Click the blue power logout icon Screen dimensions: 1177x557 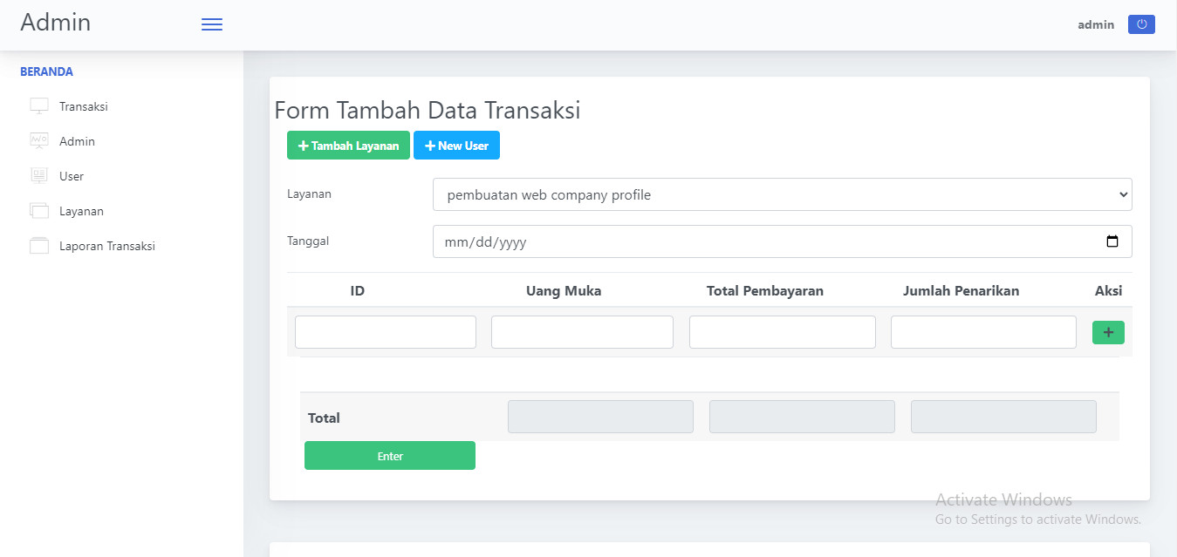pyautogui.click(x=1141, y=24)
